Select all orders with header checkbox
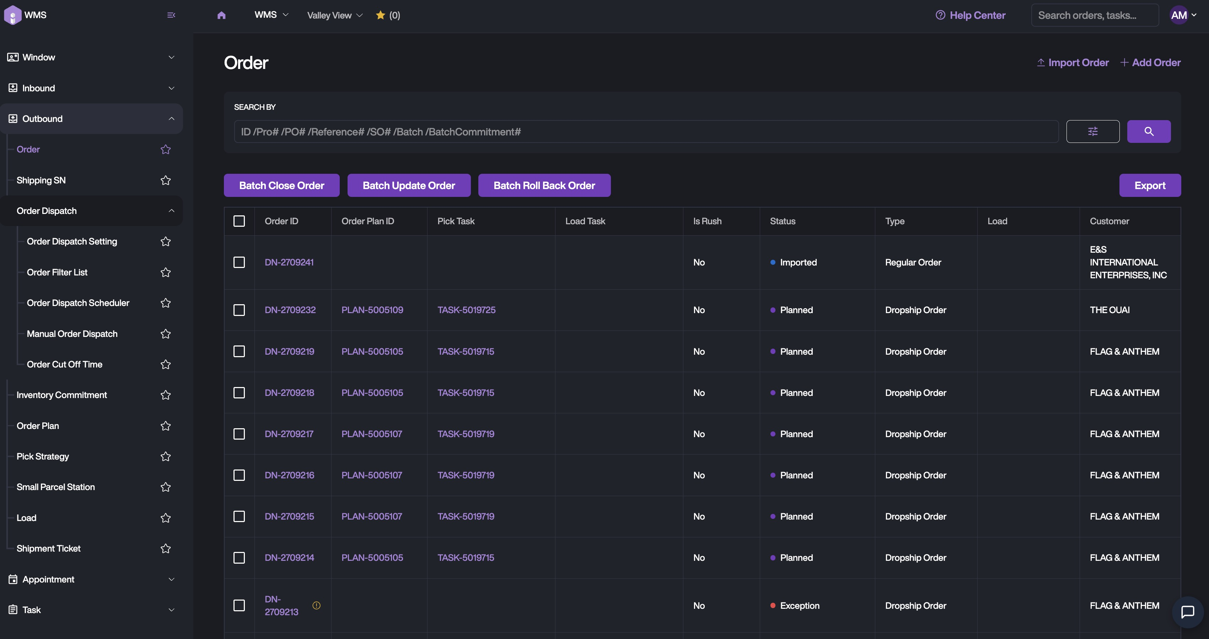The height and width of the screenshot is (639, 1209). coord(240,221)
